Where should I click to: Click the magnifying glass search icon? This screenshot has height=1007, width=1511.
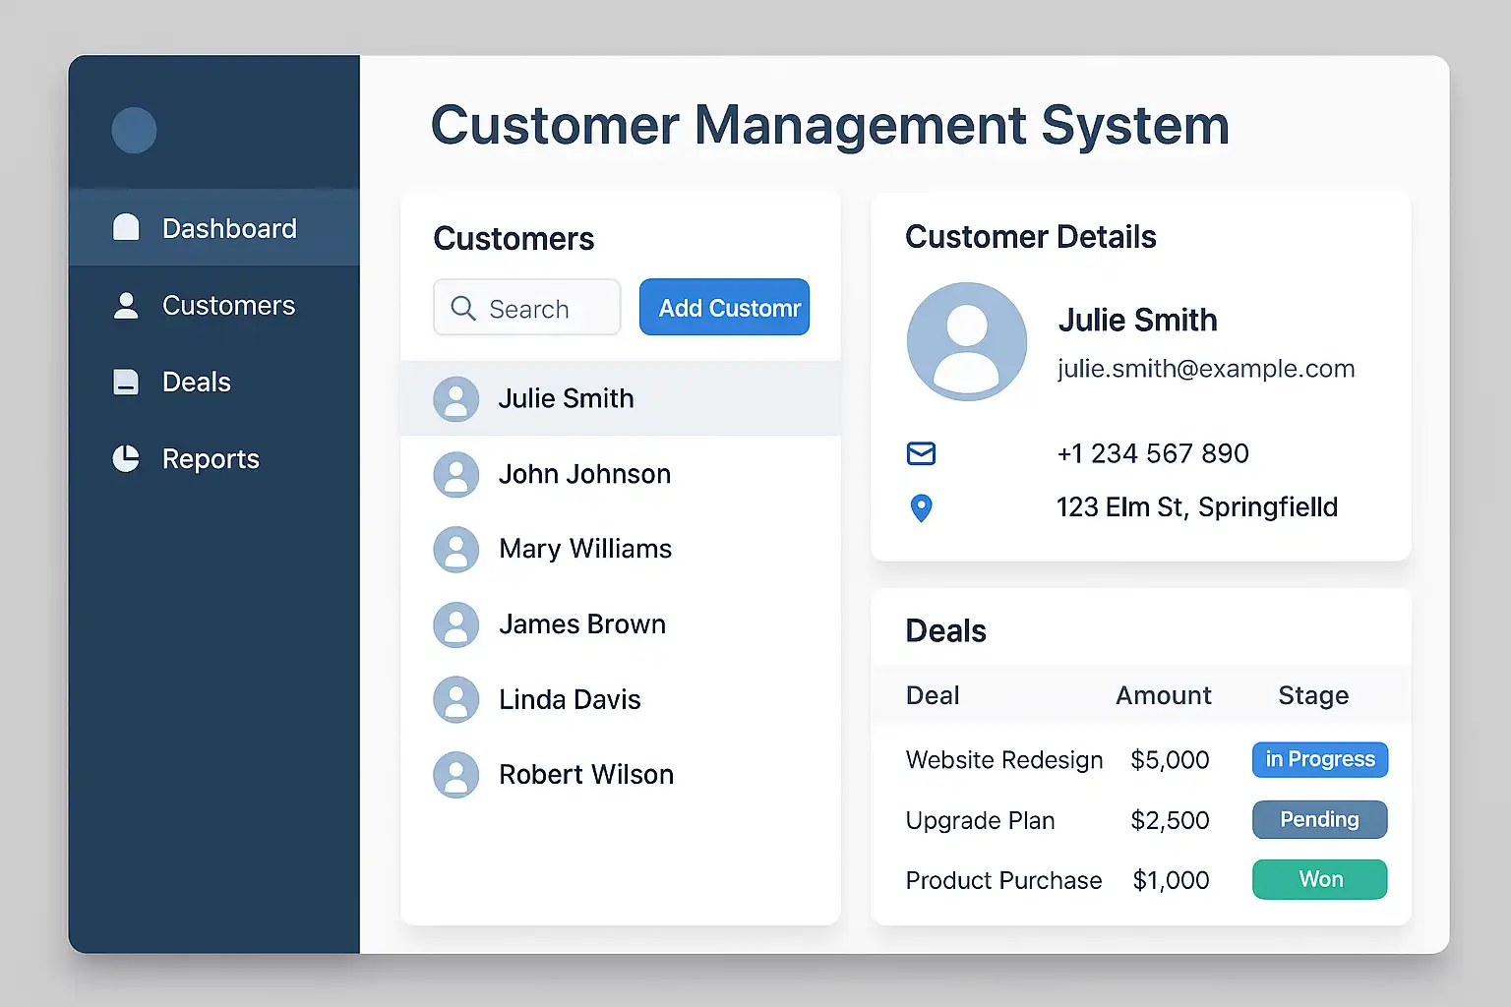[x=462, y=308]
